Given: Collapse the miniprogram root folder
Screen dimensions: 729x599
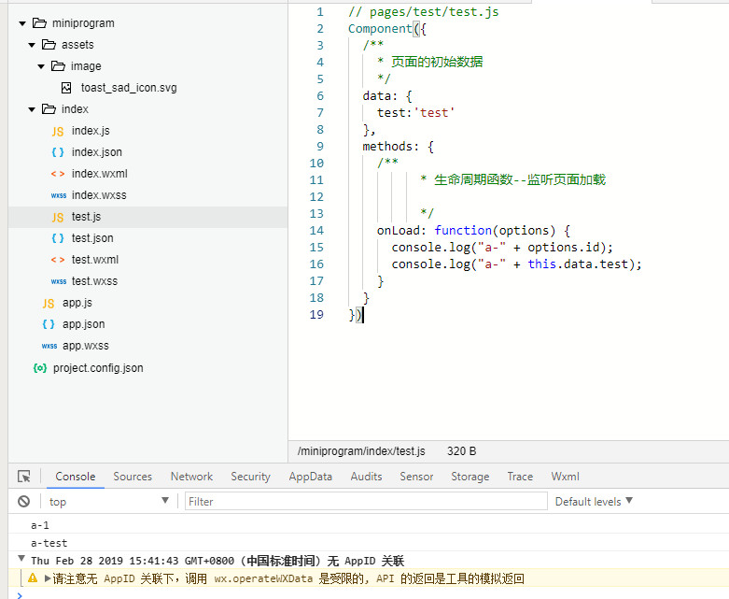Looking at the screenshot, I should point(21,23).
